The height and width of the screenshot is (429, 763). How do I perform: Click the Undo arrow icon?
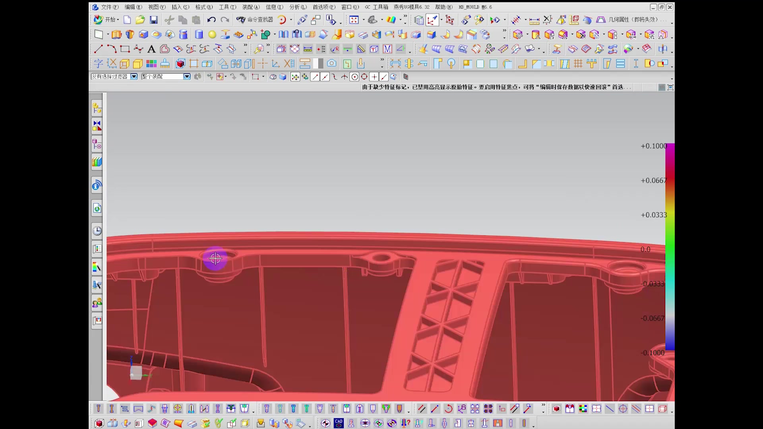pyautogui.click(x=211, y=20)
